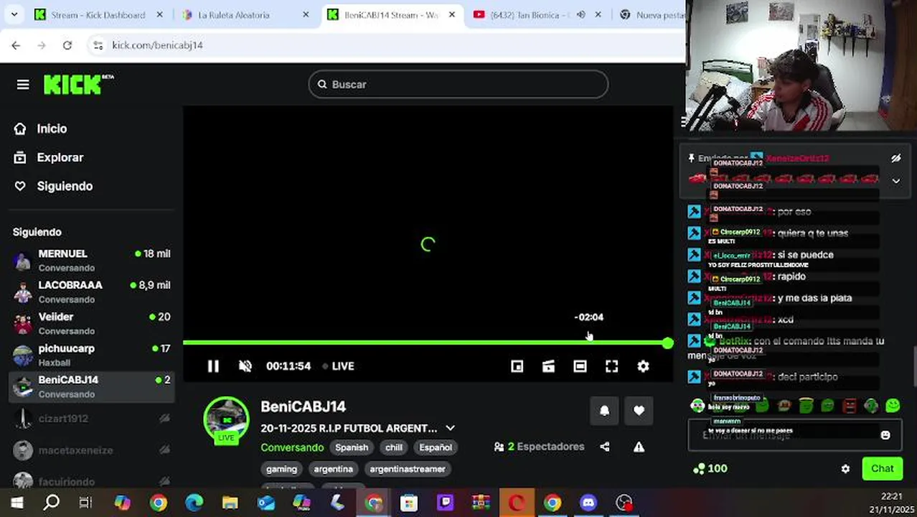
Task: Open video player settings gear
Action: coord(643,366)
